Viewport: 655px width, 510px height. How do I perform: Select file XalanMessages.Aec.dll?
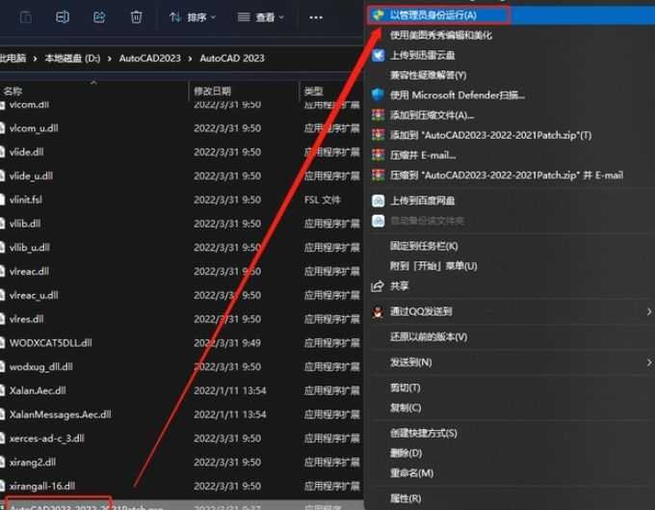pyautogui.click(x=60, y=415)
